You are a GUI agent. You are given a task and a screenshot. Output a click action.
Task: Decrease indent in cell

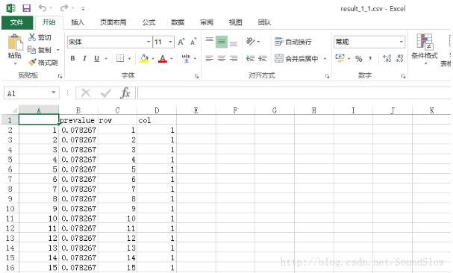(250, 59)
